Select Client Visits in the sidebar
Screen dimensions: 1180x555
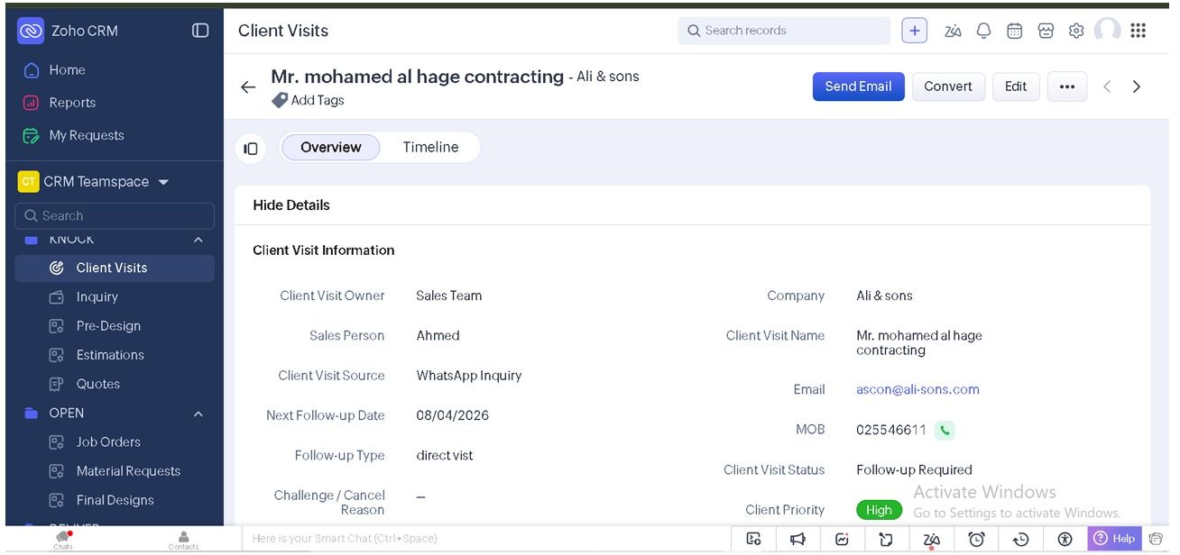click(x=115, y=268)
